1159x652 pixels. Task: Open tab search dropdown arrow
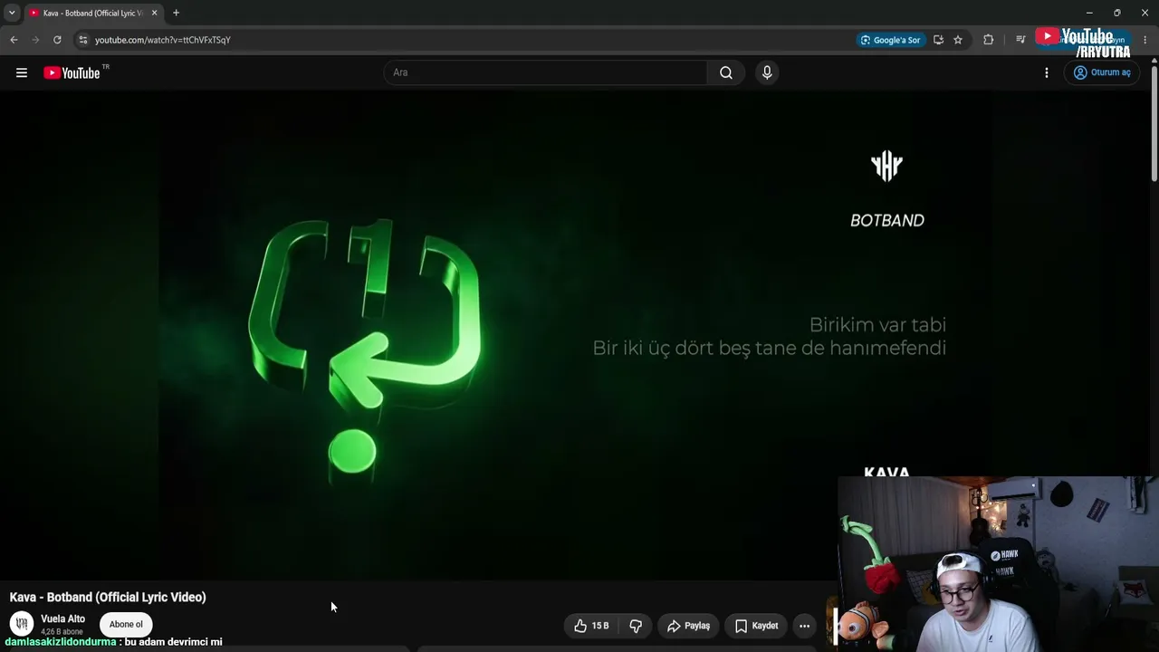pyautogui.click(x=12, y=13)
